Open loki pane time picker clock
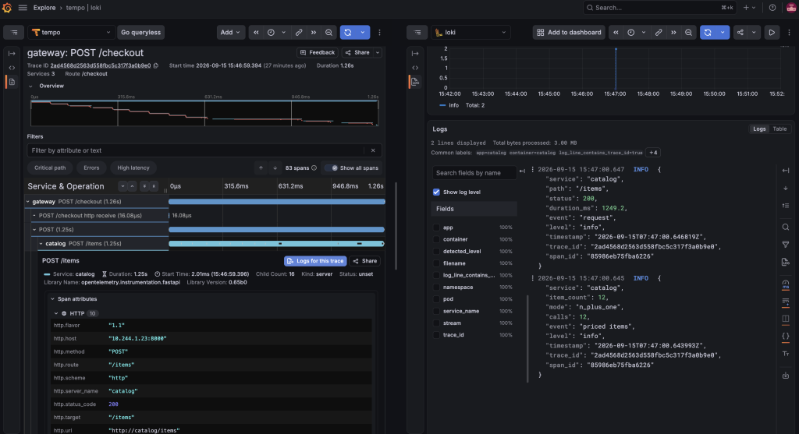The image size is (799, 434). pyautogui.click(x=630, y=32)
